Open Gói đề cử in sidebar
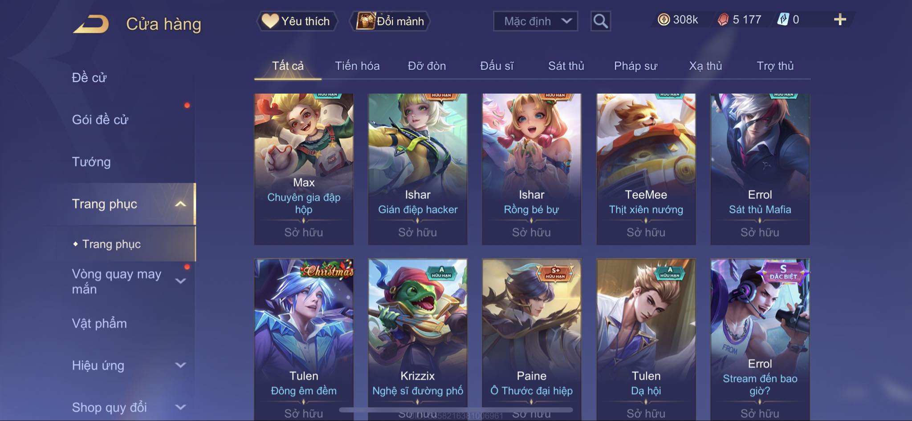The width and height of the screenshot is (912, 421). point(100,120)
